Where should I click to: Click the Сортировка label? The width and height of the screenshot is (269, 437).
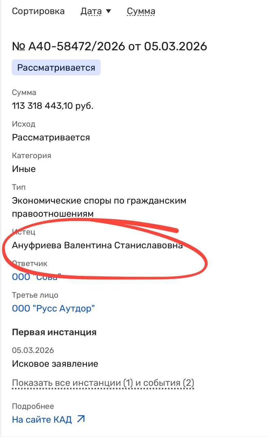coord(38,11)
